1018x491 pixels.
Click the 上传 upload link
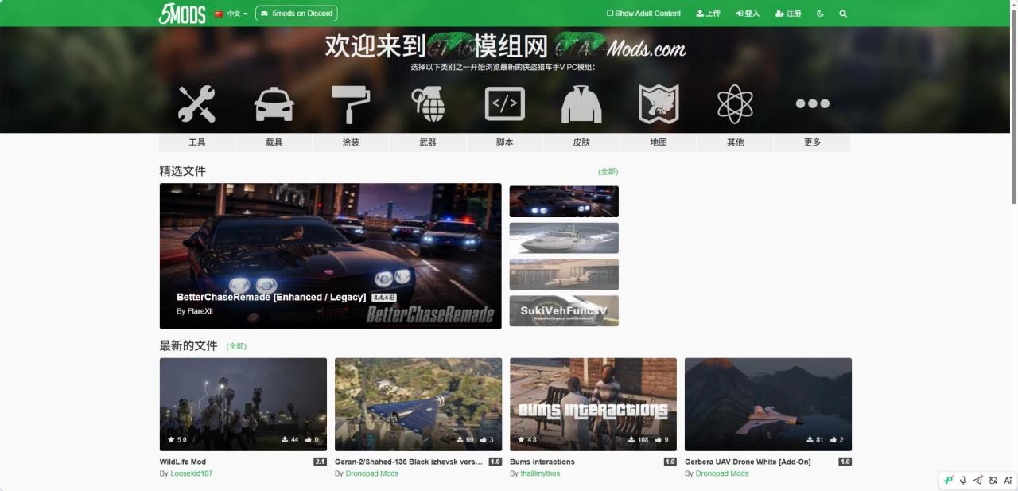[708, 14]
